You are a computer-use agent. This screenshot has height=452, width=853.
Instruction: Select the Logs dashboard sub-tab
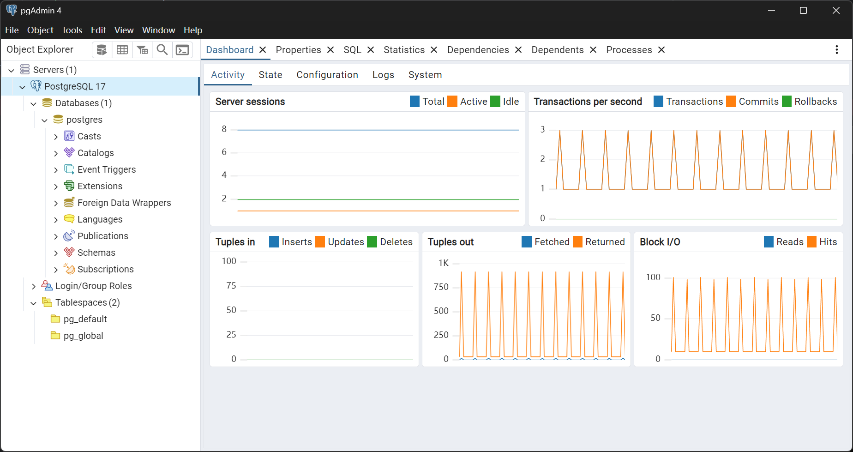coord(383,75)
